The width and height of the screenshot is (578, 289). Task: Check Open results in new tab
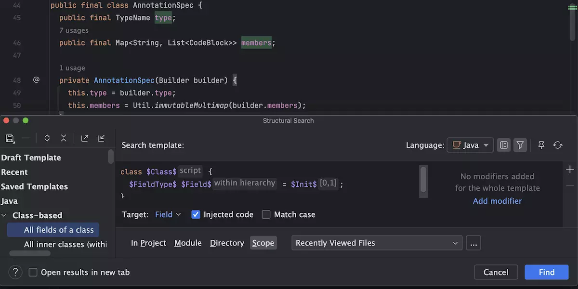(33, 273)
